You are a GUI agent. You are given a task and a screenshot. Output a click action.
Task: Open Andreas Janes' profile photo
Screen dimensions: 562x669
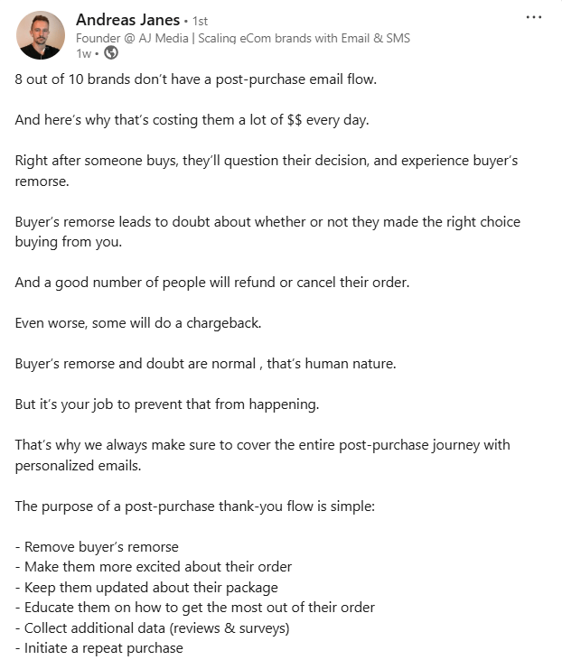click(41, 35)
